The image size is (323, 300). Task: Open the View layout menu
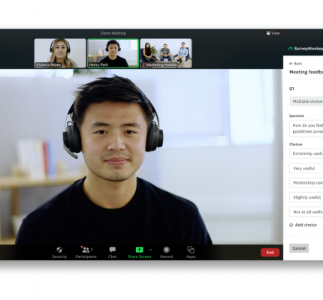pyautogui.click(x=273, y=33)
